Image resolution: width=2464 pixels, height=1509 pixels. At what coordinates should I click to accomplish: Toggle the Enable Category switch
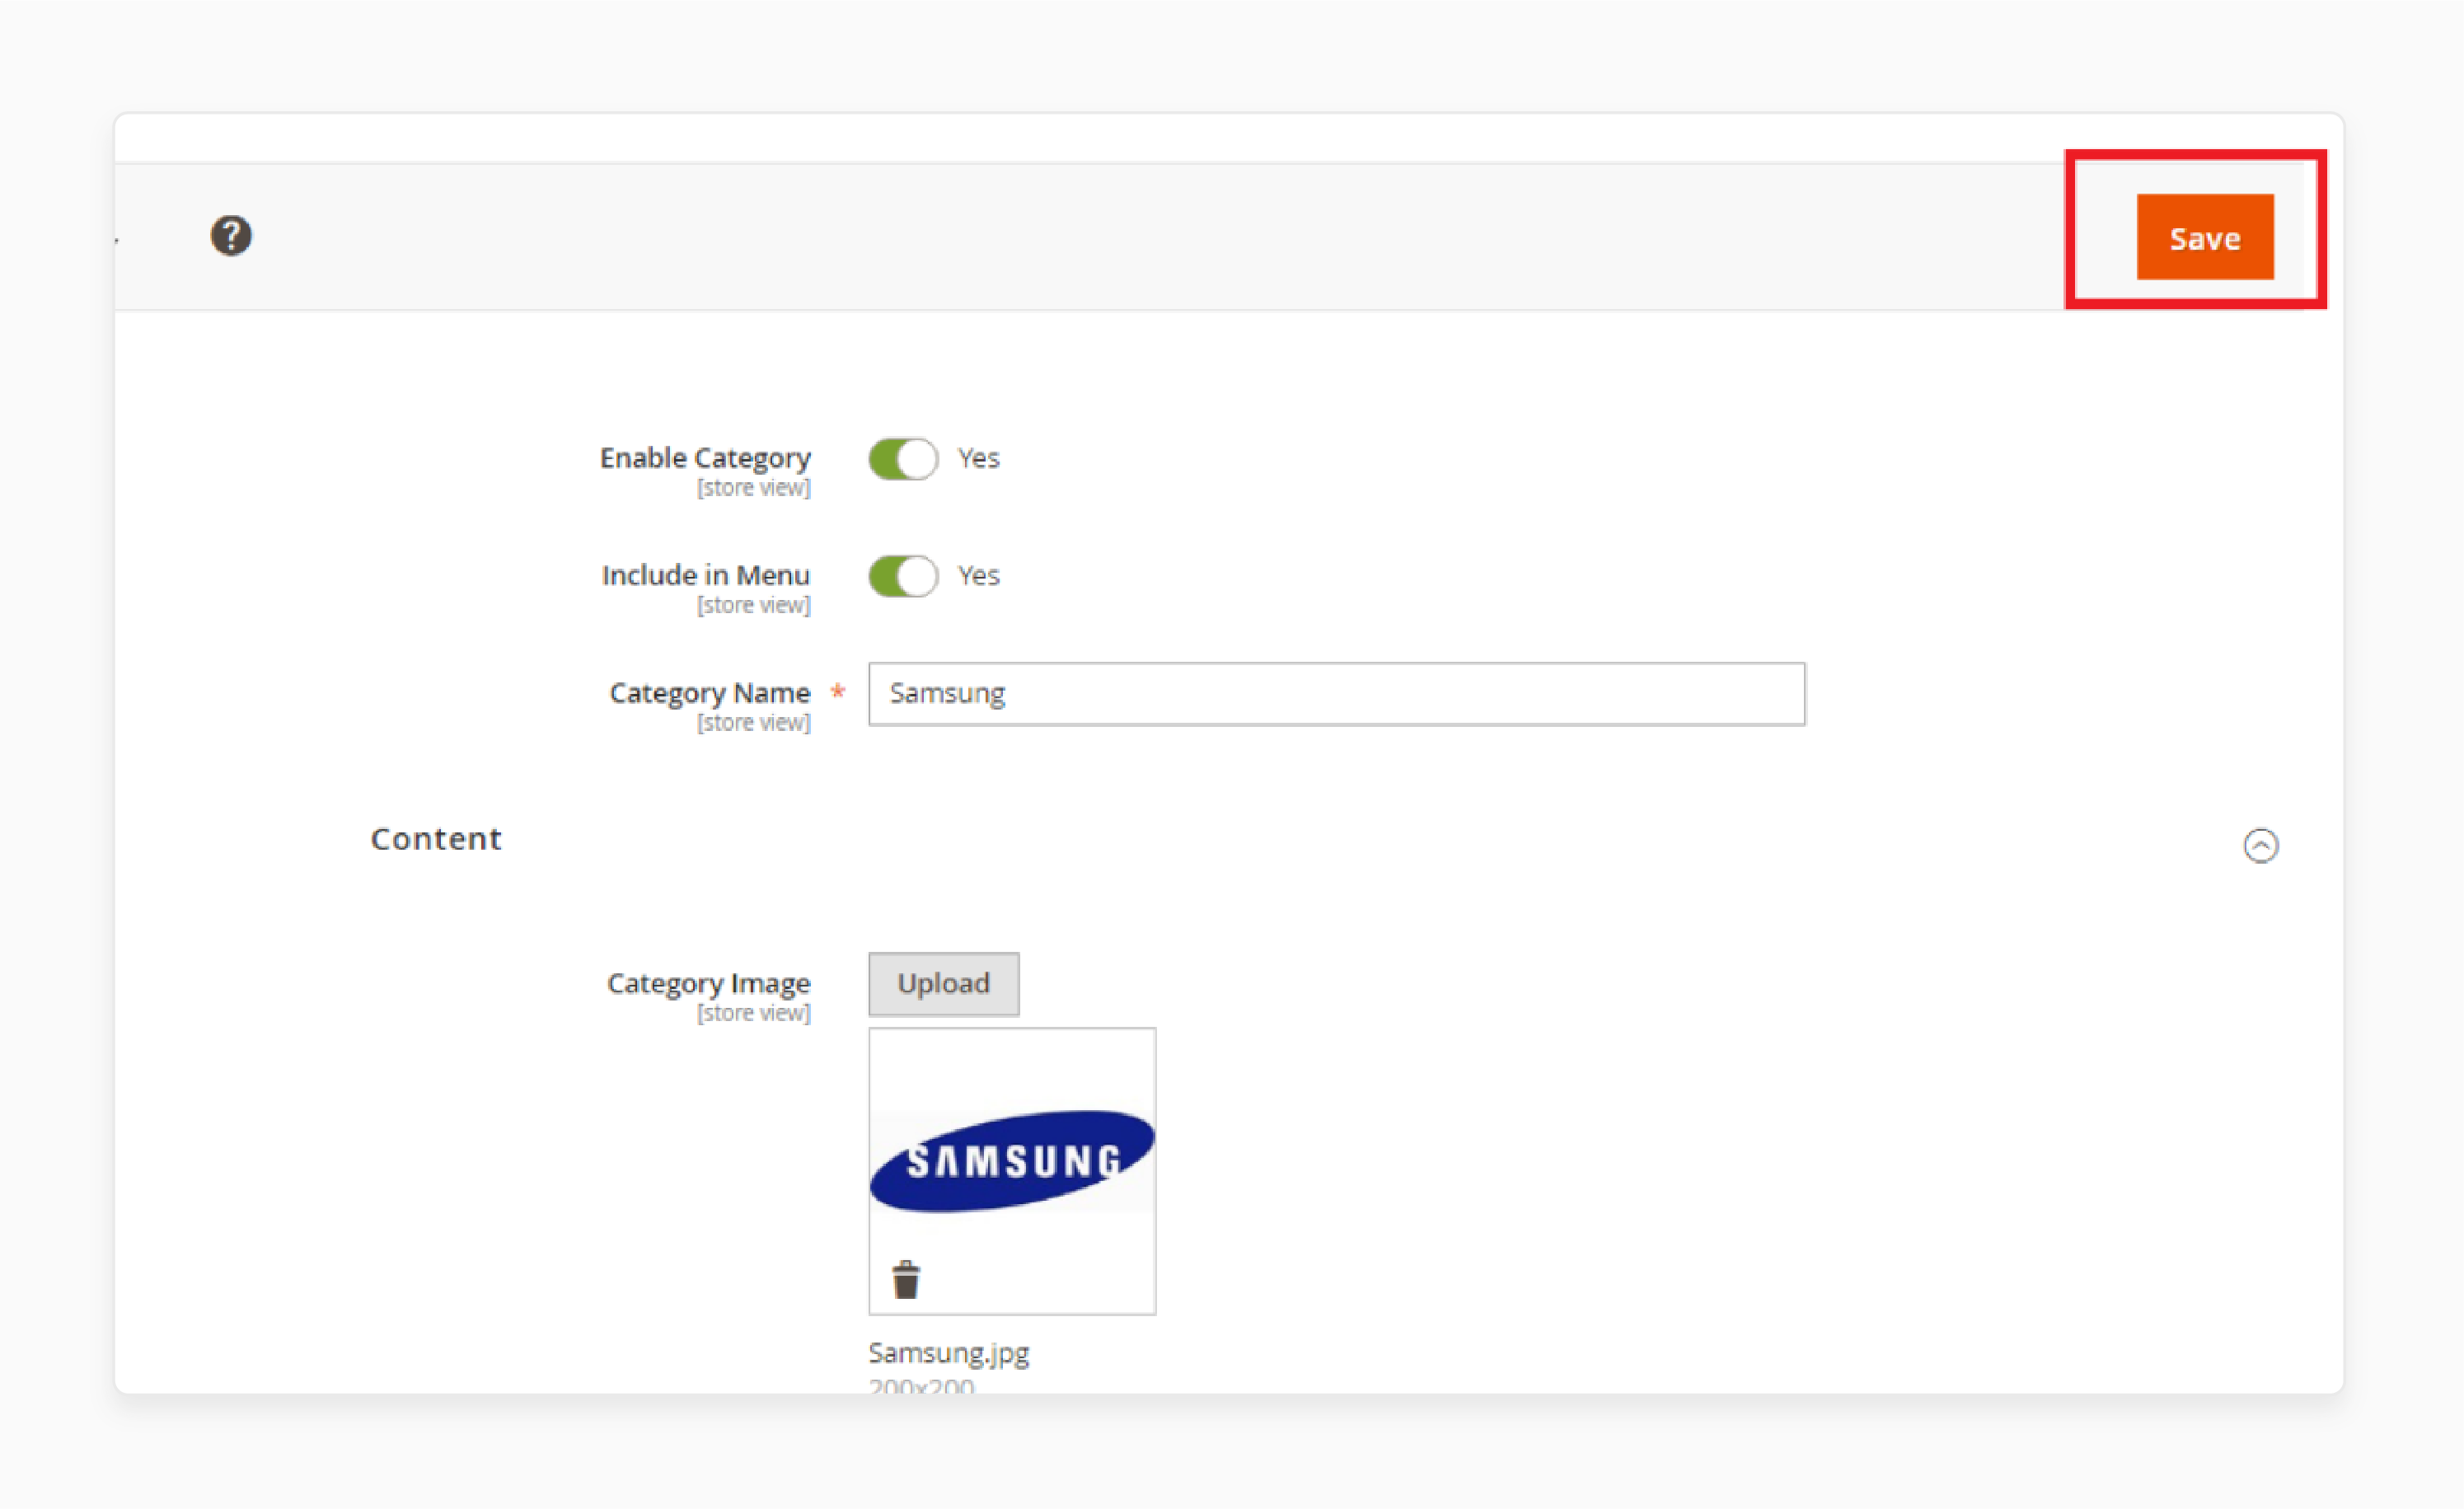(x=903, y=459)
